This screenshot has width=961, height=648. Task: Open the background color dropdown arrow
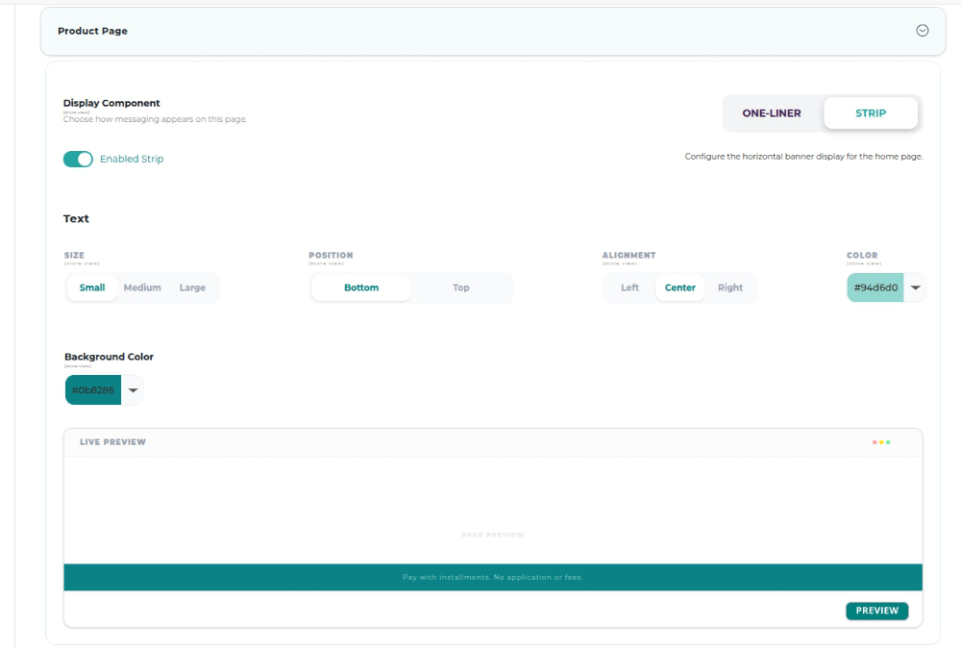tap(133, 390)
